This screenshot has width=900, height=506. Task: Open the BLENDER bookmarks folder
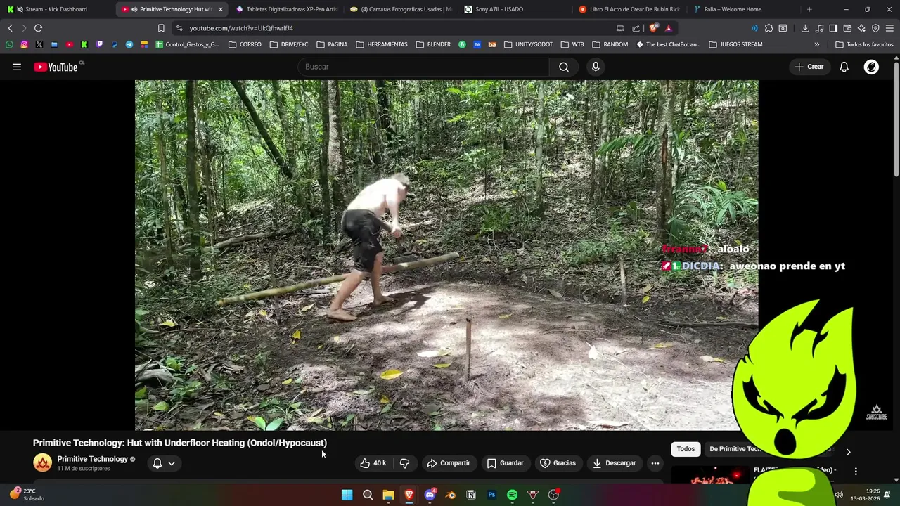432,44
